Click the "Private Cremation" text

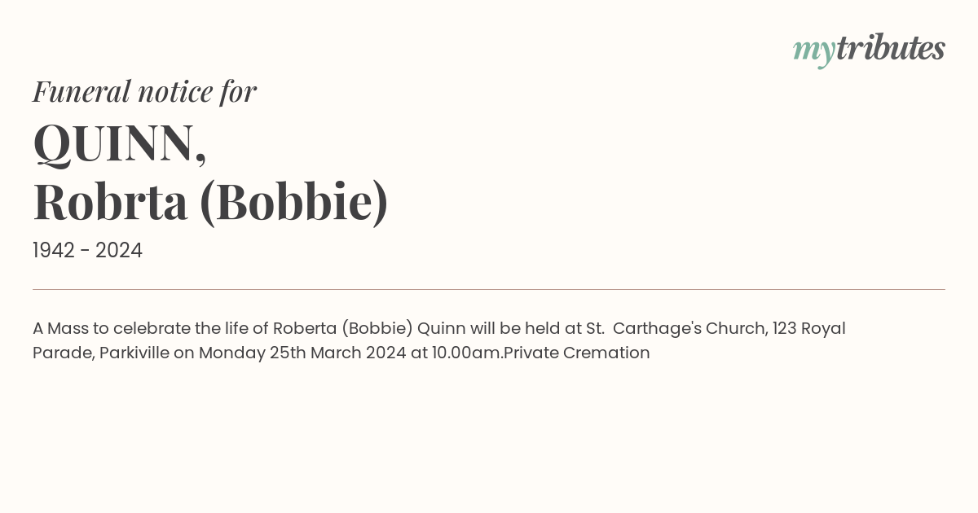click(577, 353)
